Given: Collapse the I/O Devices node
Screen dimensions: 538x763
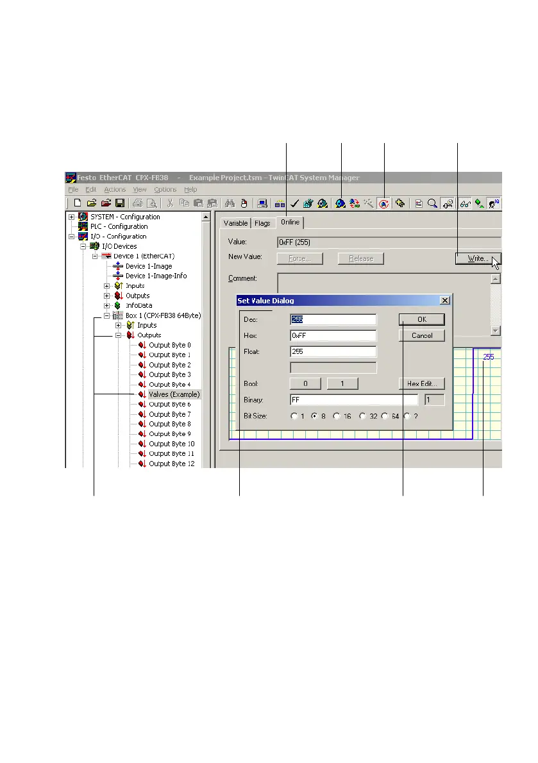Looking at the screenshot, I should (83, 246).
